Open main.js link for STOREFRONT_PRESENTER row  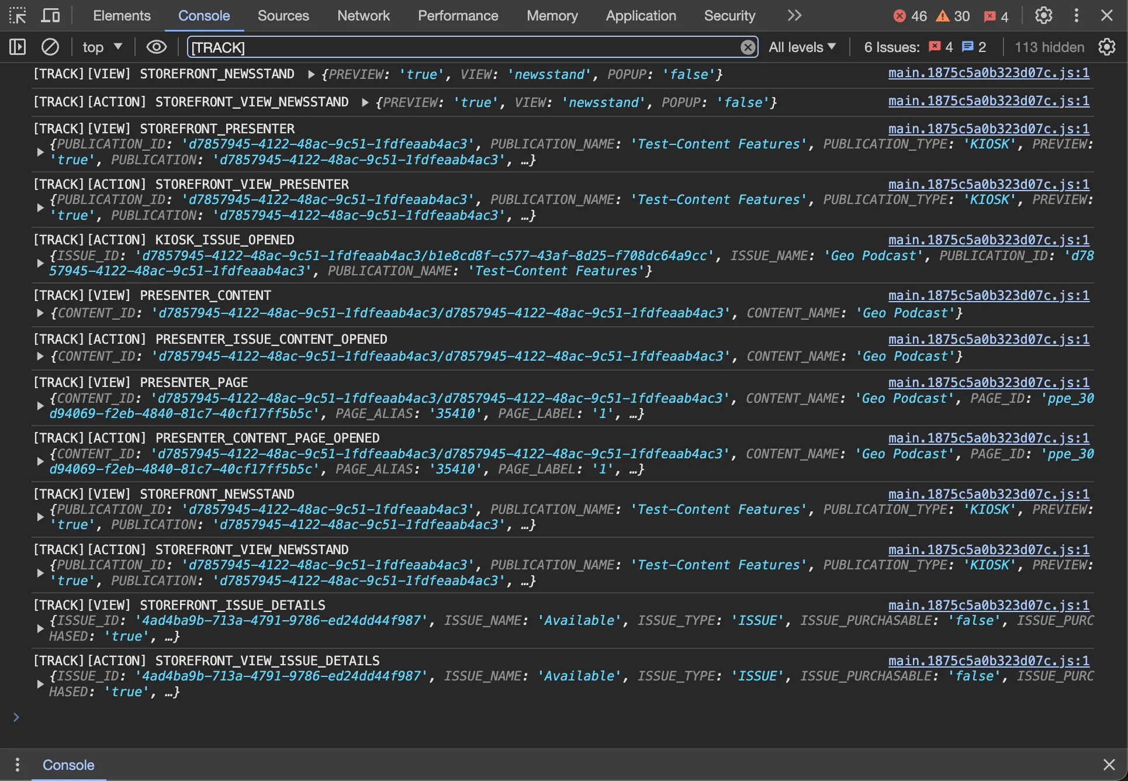pyautogui.click(x=988, y=129)
